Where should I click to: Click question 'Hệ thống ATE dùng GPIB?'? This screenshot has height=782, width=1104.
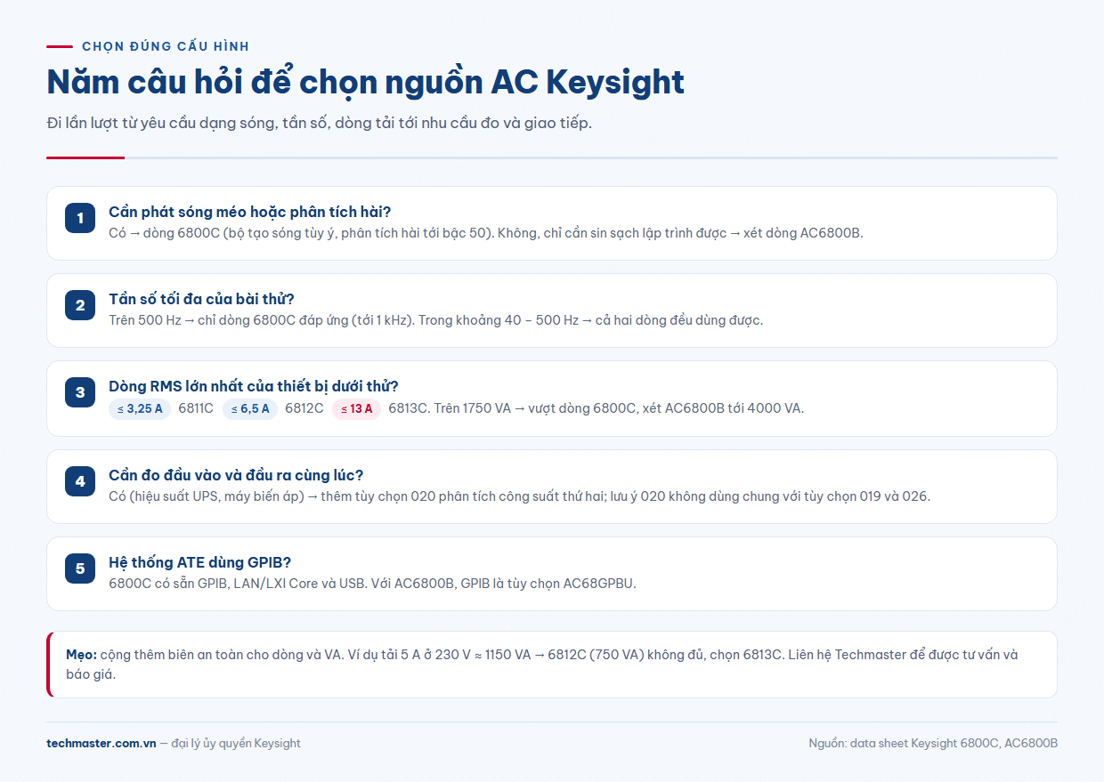pyautogui.click(x=200, y=562)
